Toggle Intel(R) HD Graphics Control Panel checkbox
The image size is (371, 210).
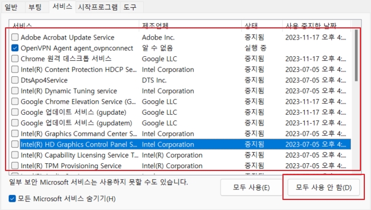(x=15, y=144)
